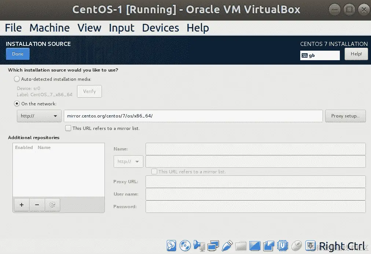Click the blue Done button
The height and width of the screenshot is (254, 371).
coord(18,54)
